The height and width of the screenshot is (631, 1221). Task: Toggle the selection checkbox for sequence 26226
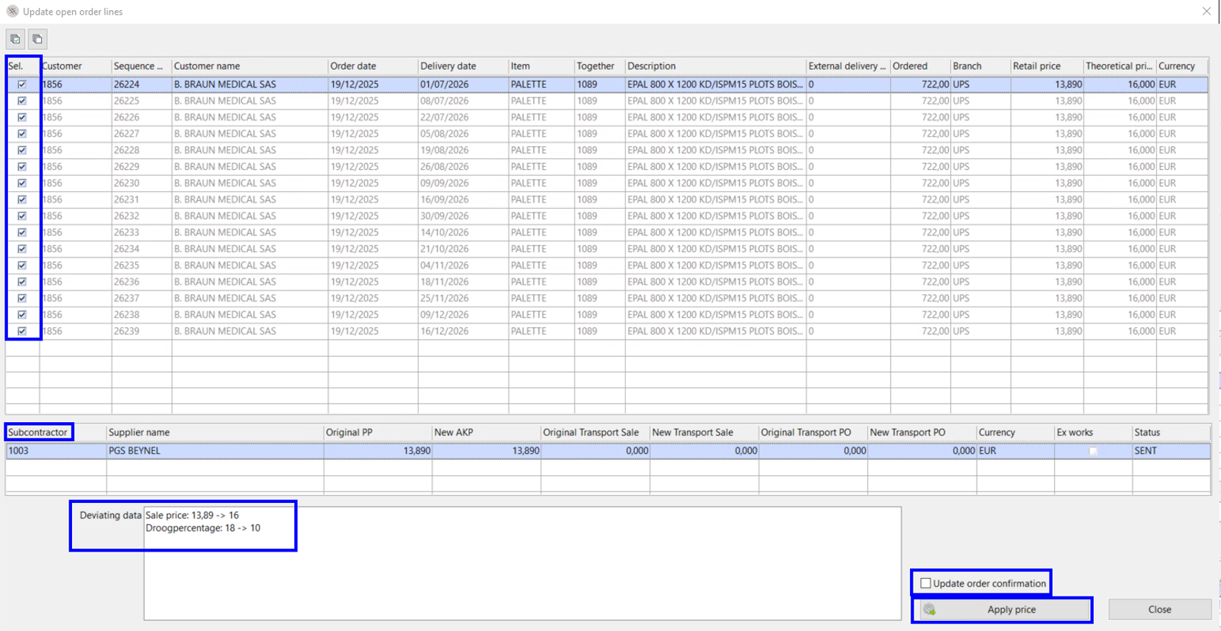pos(22,117)
